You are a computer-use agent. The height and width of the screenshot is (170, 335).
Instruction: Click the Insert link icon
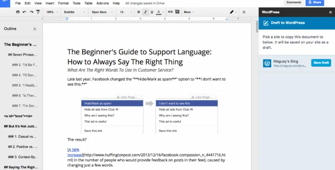pyautogui.click(x=170, y=12)
